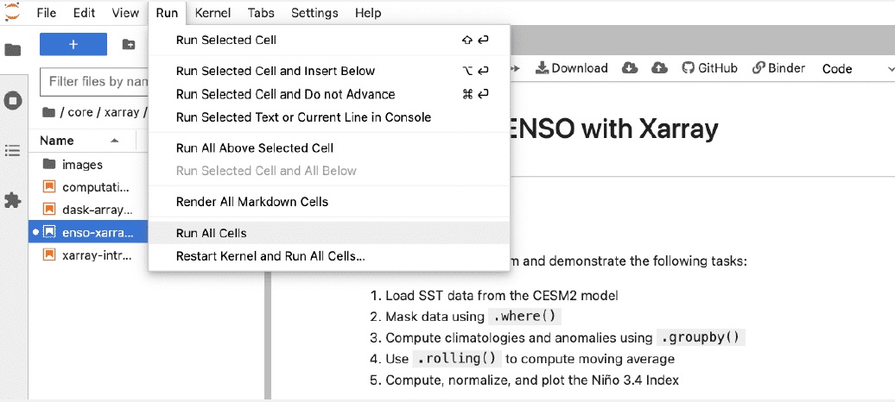Open the file browser sidebar icon

(13, 50)
